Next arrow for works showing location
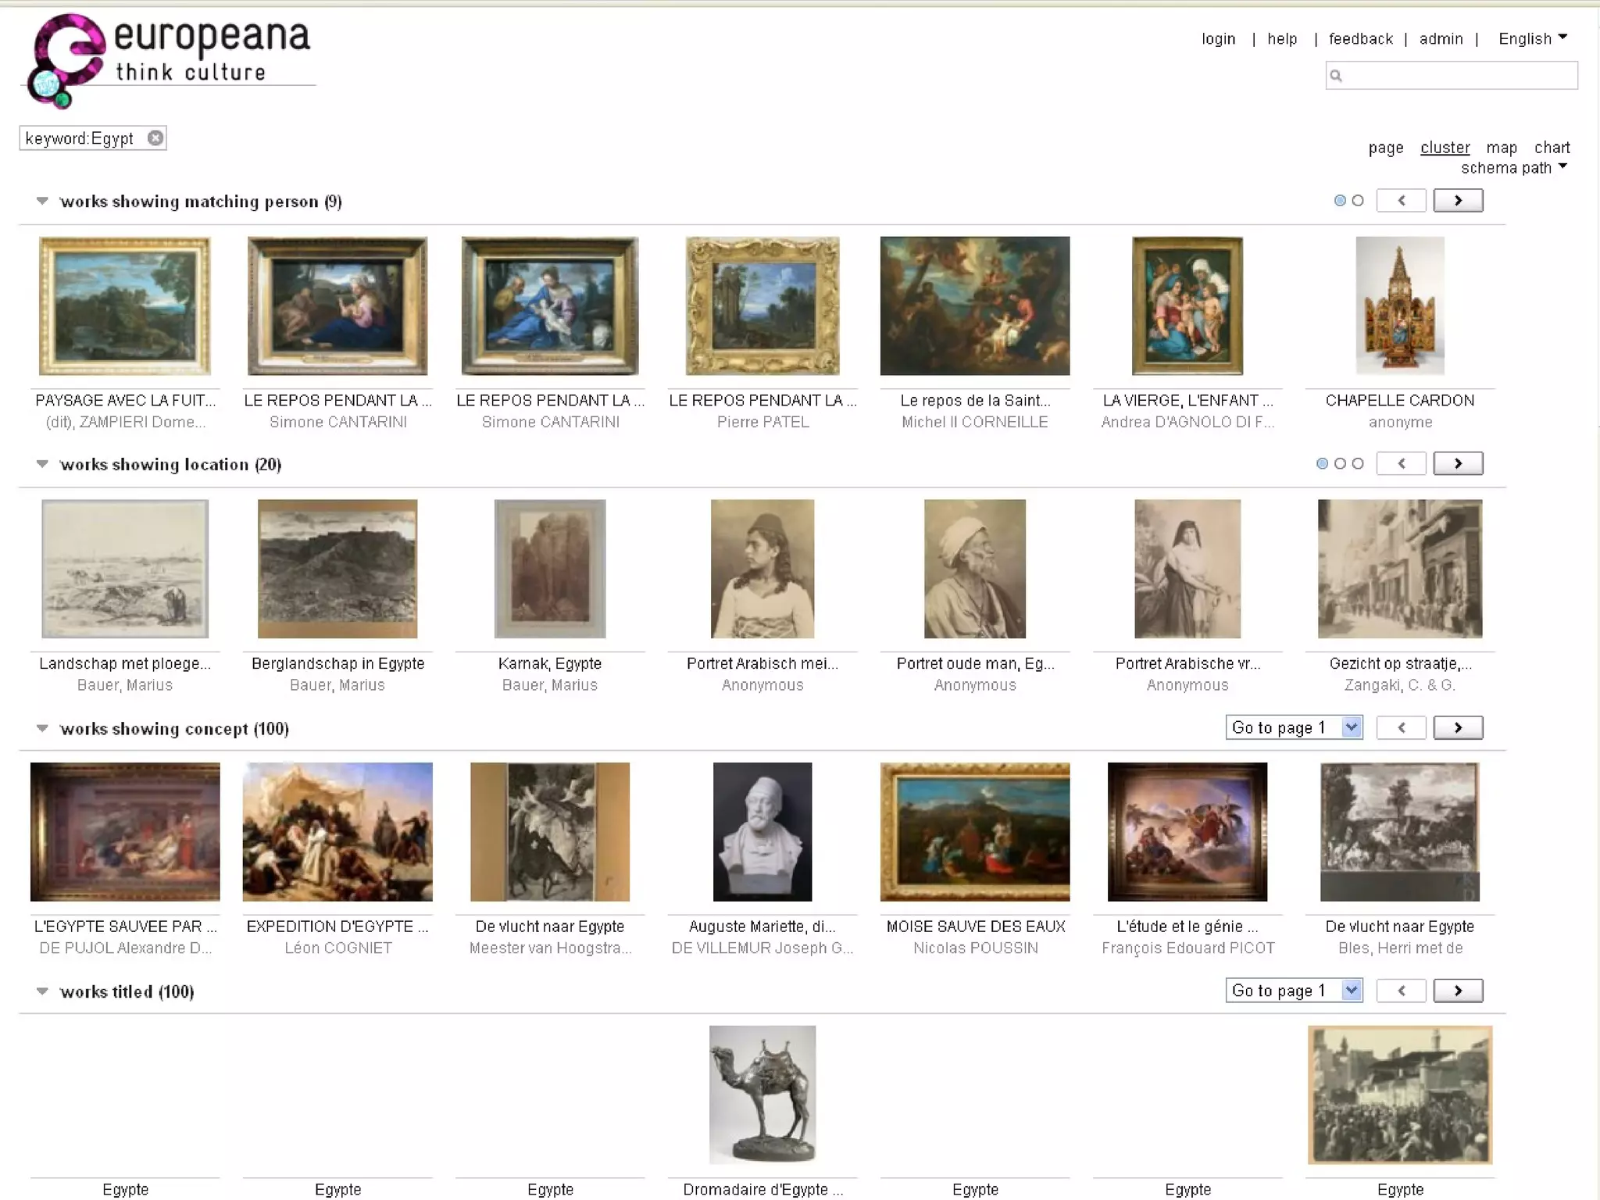Screen dimensions: 1600x1200 pos(1457,464)
